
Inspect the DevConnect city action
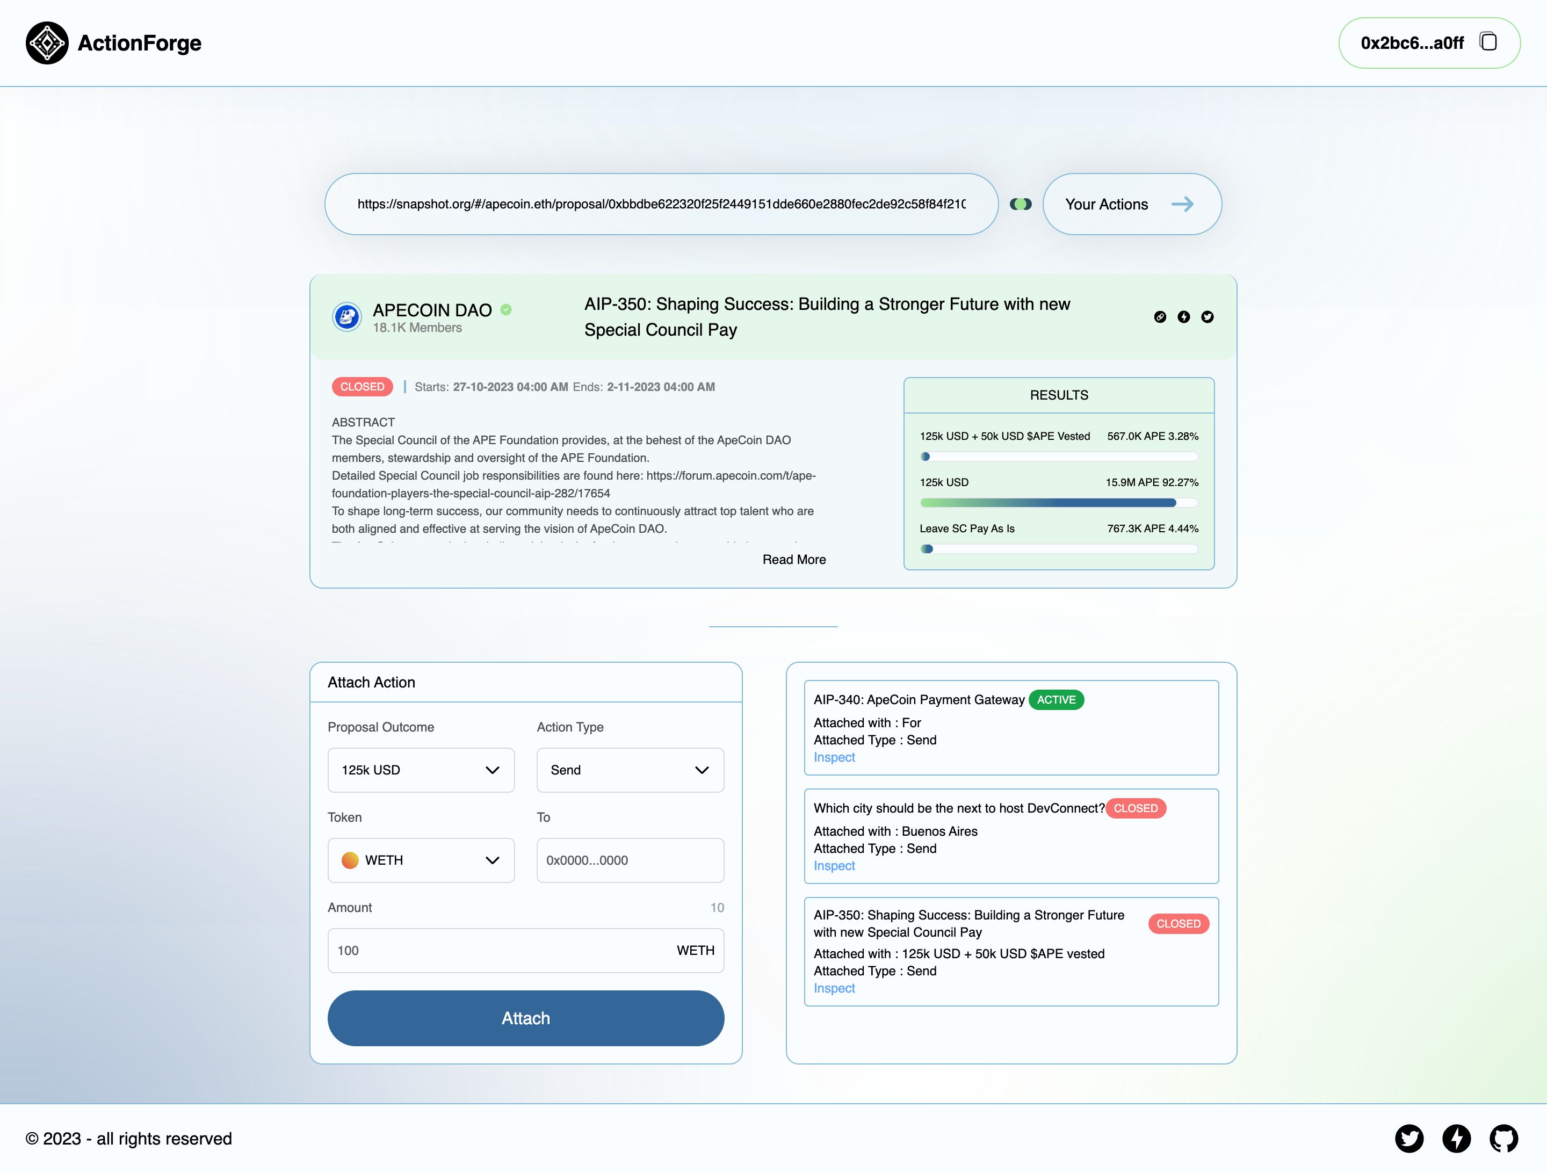click(834, 866)
